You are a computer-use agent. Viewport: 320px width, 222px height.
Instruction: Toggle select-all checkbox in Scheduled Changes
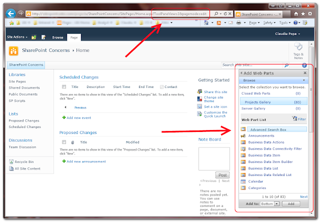pyautogui.click(x=64, y=86)
